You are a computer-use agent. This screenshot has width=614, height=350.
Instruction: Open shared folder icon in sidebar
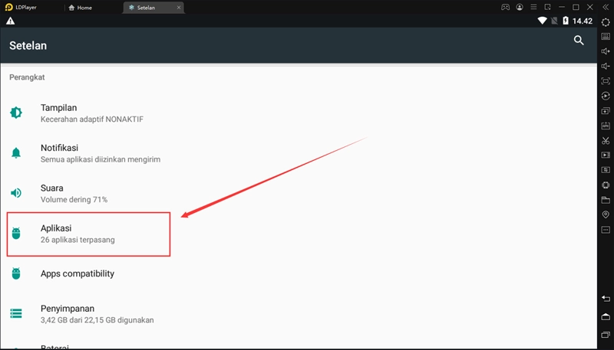coord(606,200)
